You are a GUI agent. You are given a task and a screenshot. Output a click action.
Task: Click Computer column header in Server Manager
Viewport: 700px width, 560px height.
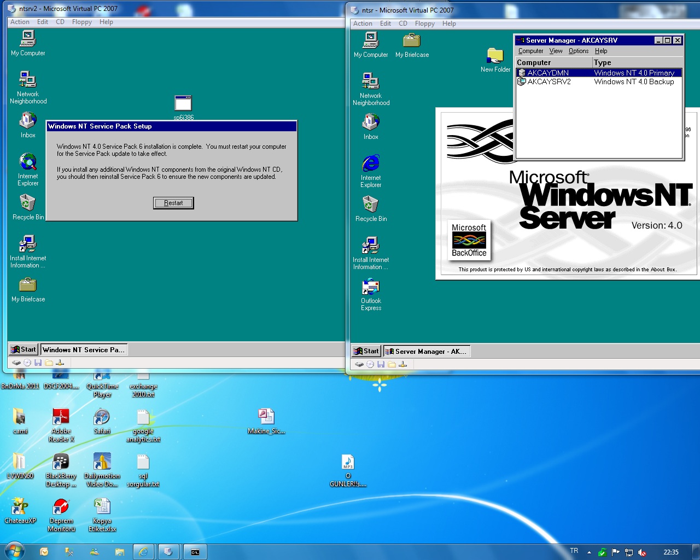click(554, 62)
